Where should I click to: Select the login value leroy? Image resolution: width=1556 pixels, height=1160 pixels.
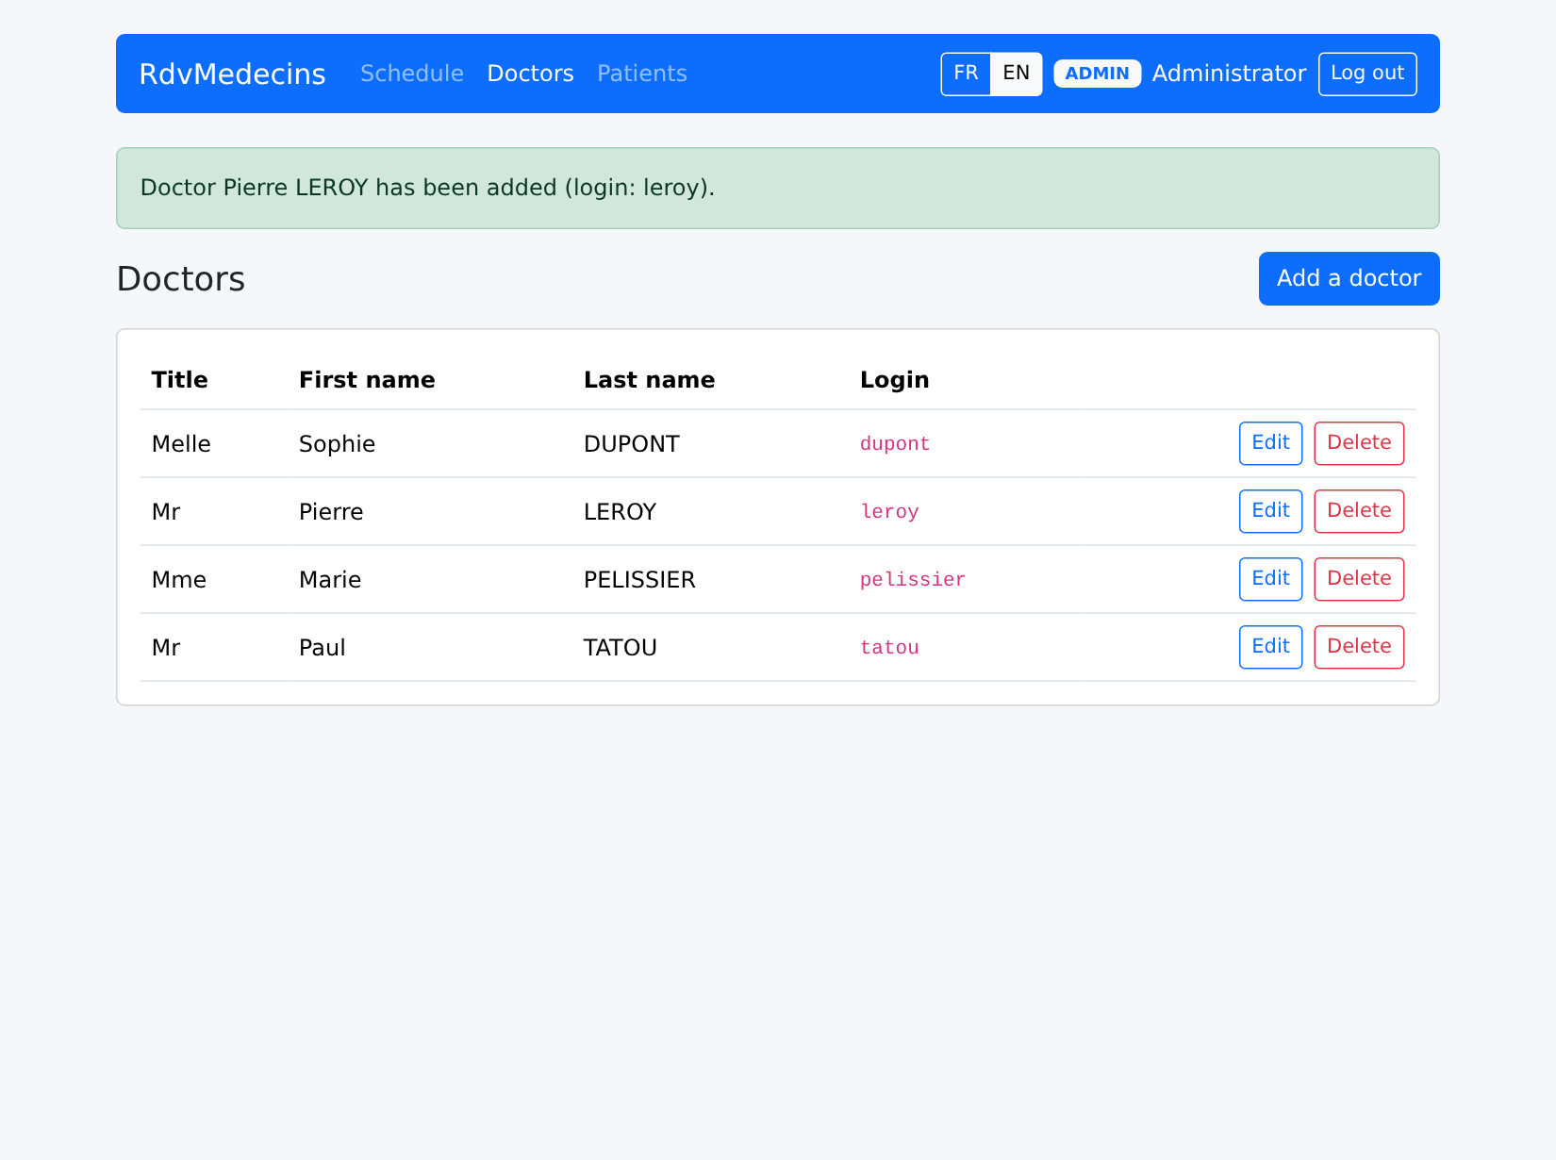point(889,512)
